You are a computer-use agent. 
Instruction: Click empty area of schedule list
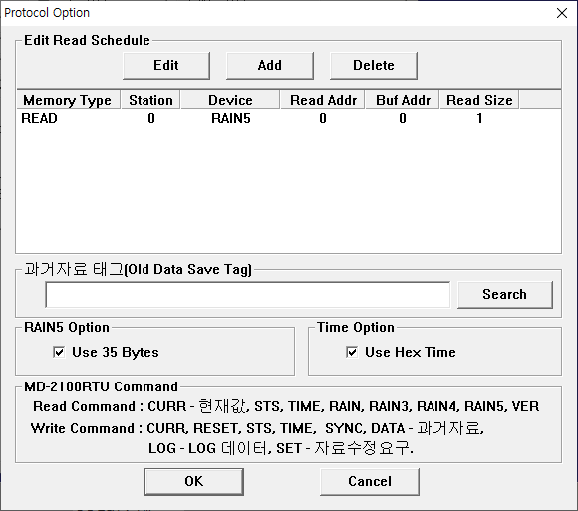click(288, 189)
